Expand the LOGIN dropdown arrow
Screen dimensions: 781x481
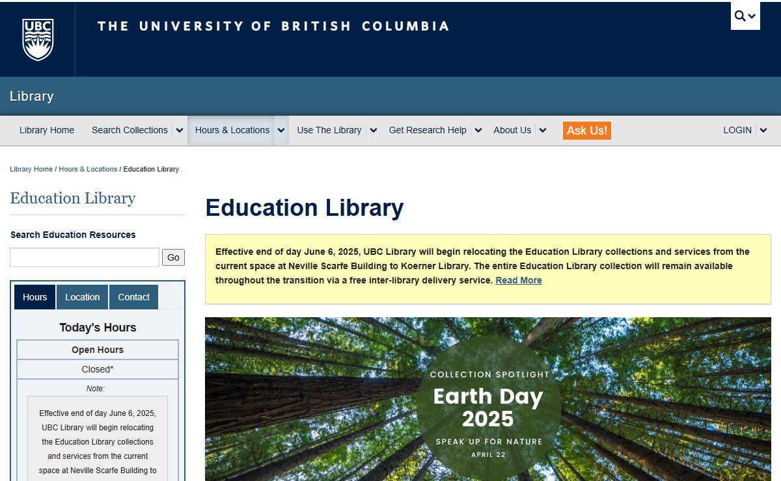tap(763, 130)
